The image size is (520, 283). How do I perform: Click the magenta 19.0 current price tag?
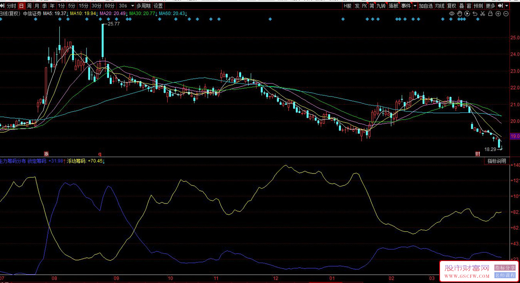(x=516, y=136)
